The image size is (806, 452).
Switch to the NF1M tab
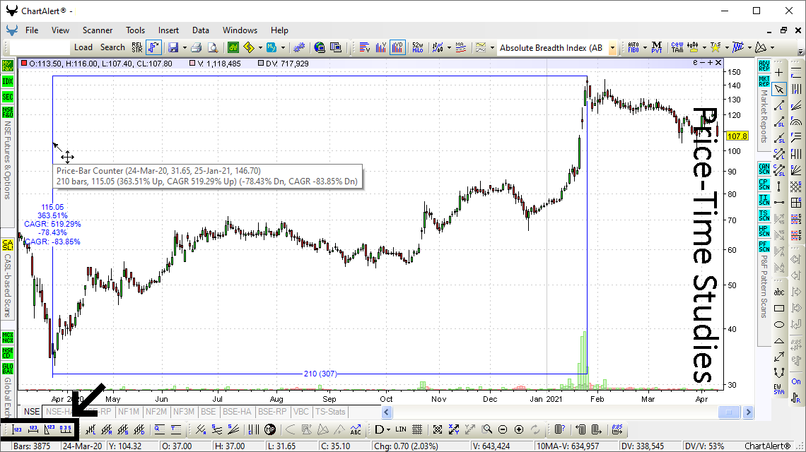(129, 412)
